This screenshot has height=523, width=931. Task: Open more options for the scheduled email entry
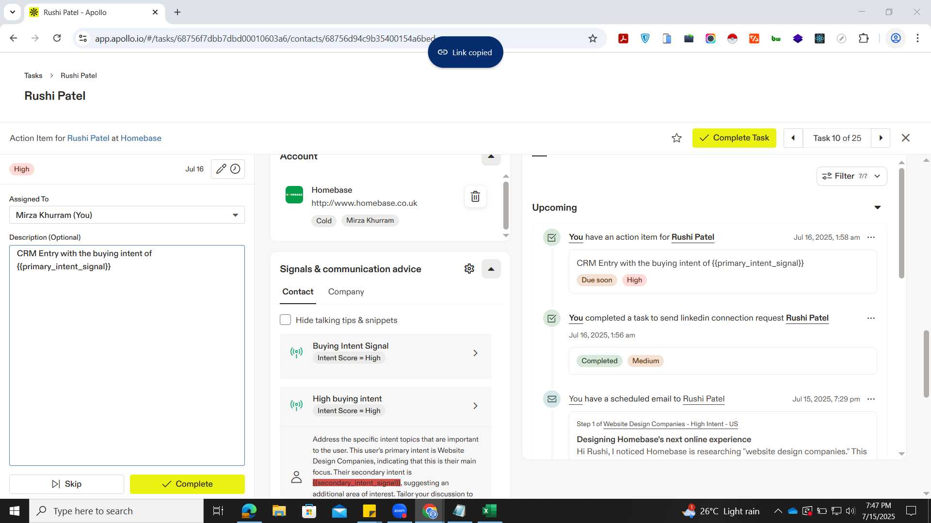click(x=871, y=399)
